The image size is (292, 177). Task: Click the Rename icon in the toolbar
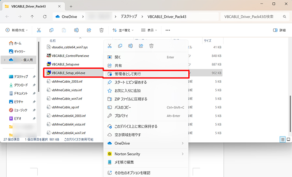[x=76, y=30]
